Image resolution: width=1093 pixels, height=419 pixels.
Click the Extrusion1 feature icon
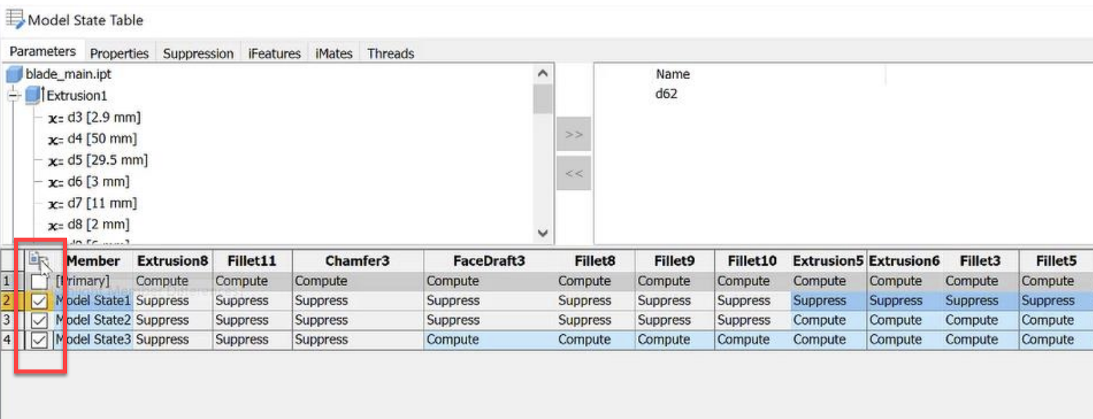click(34, 95)
